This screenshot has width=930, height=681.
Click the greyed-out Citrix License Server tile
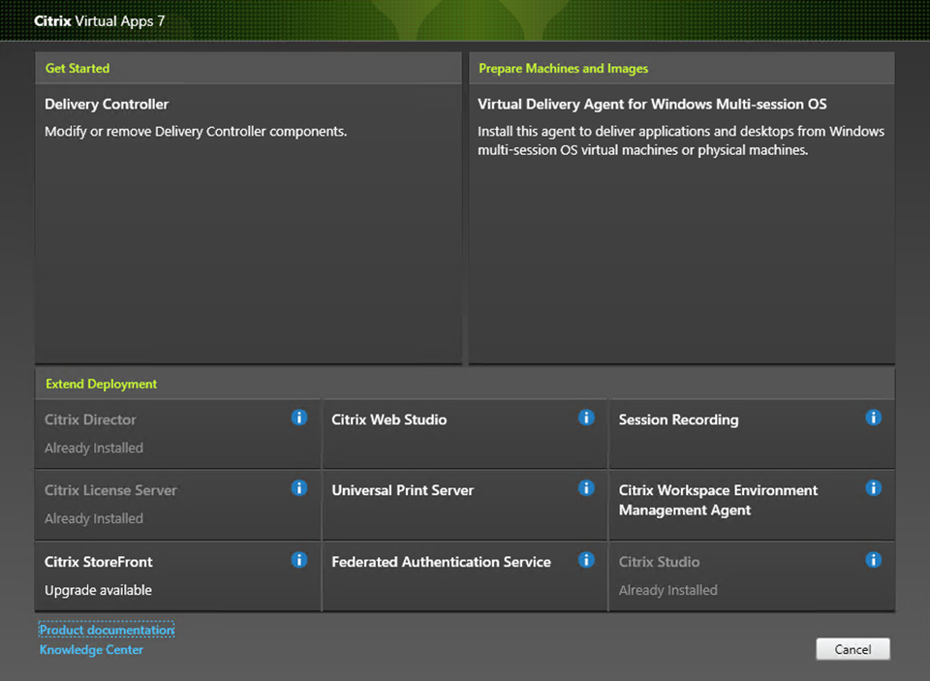(177, 505)
